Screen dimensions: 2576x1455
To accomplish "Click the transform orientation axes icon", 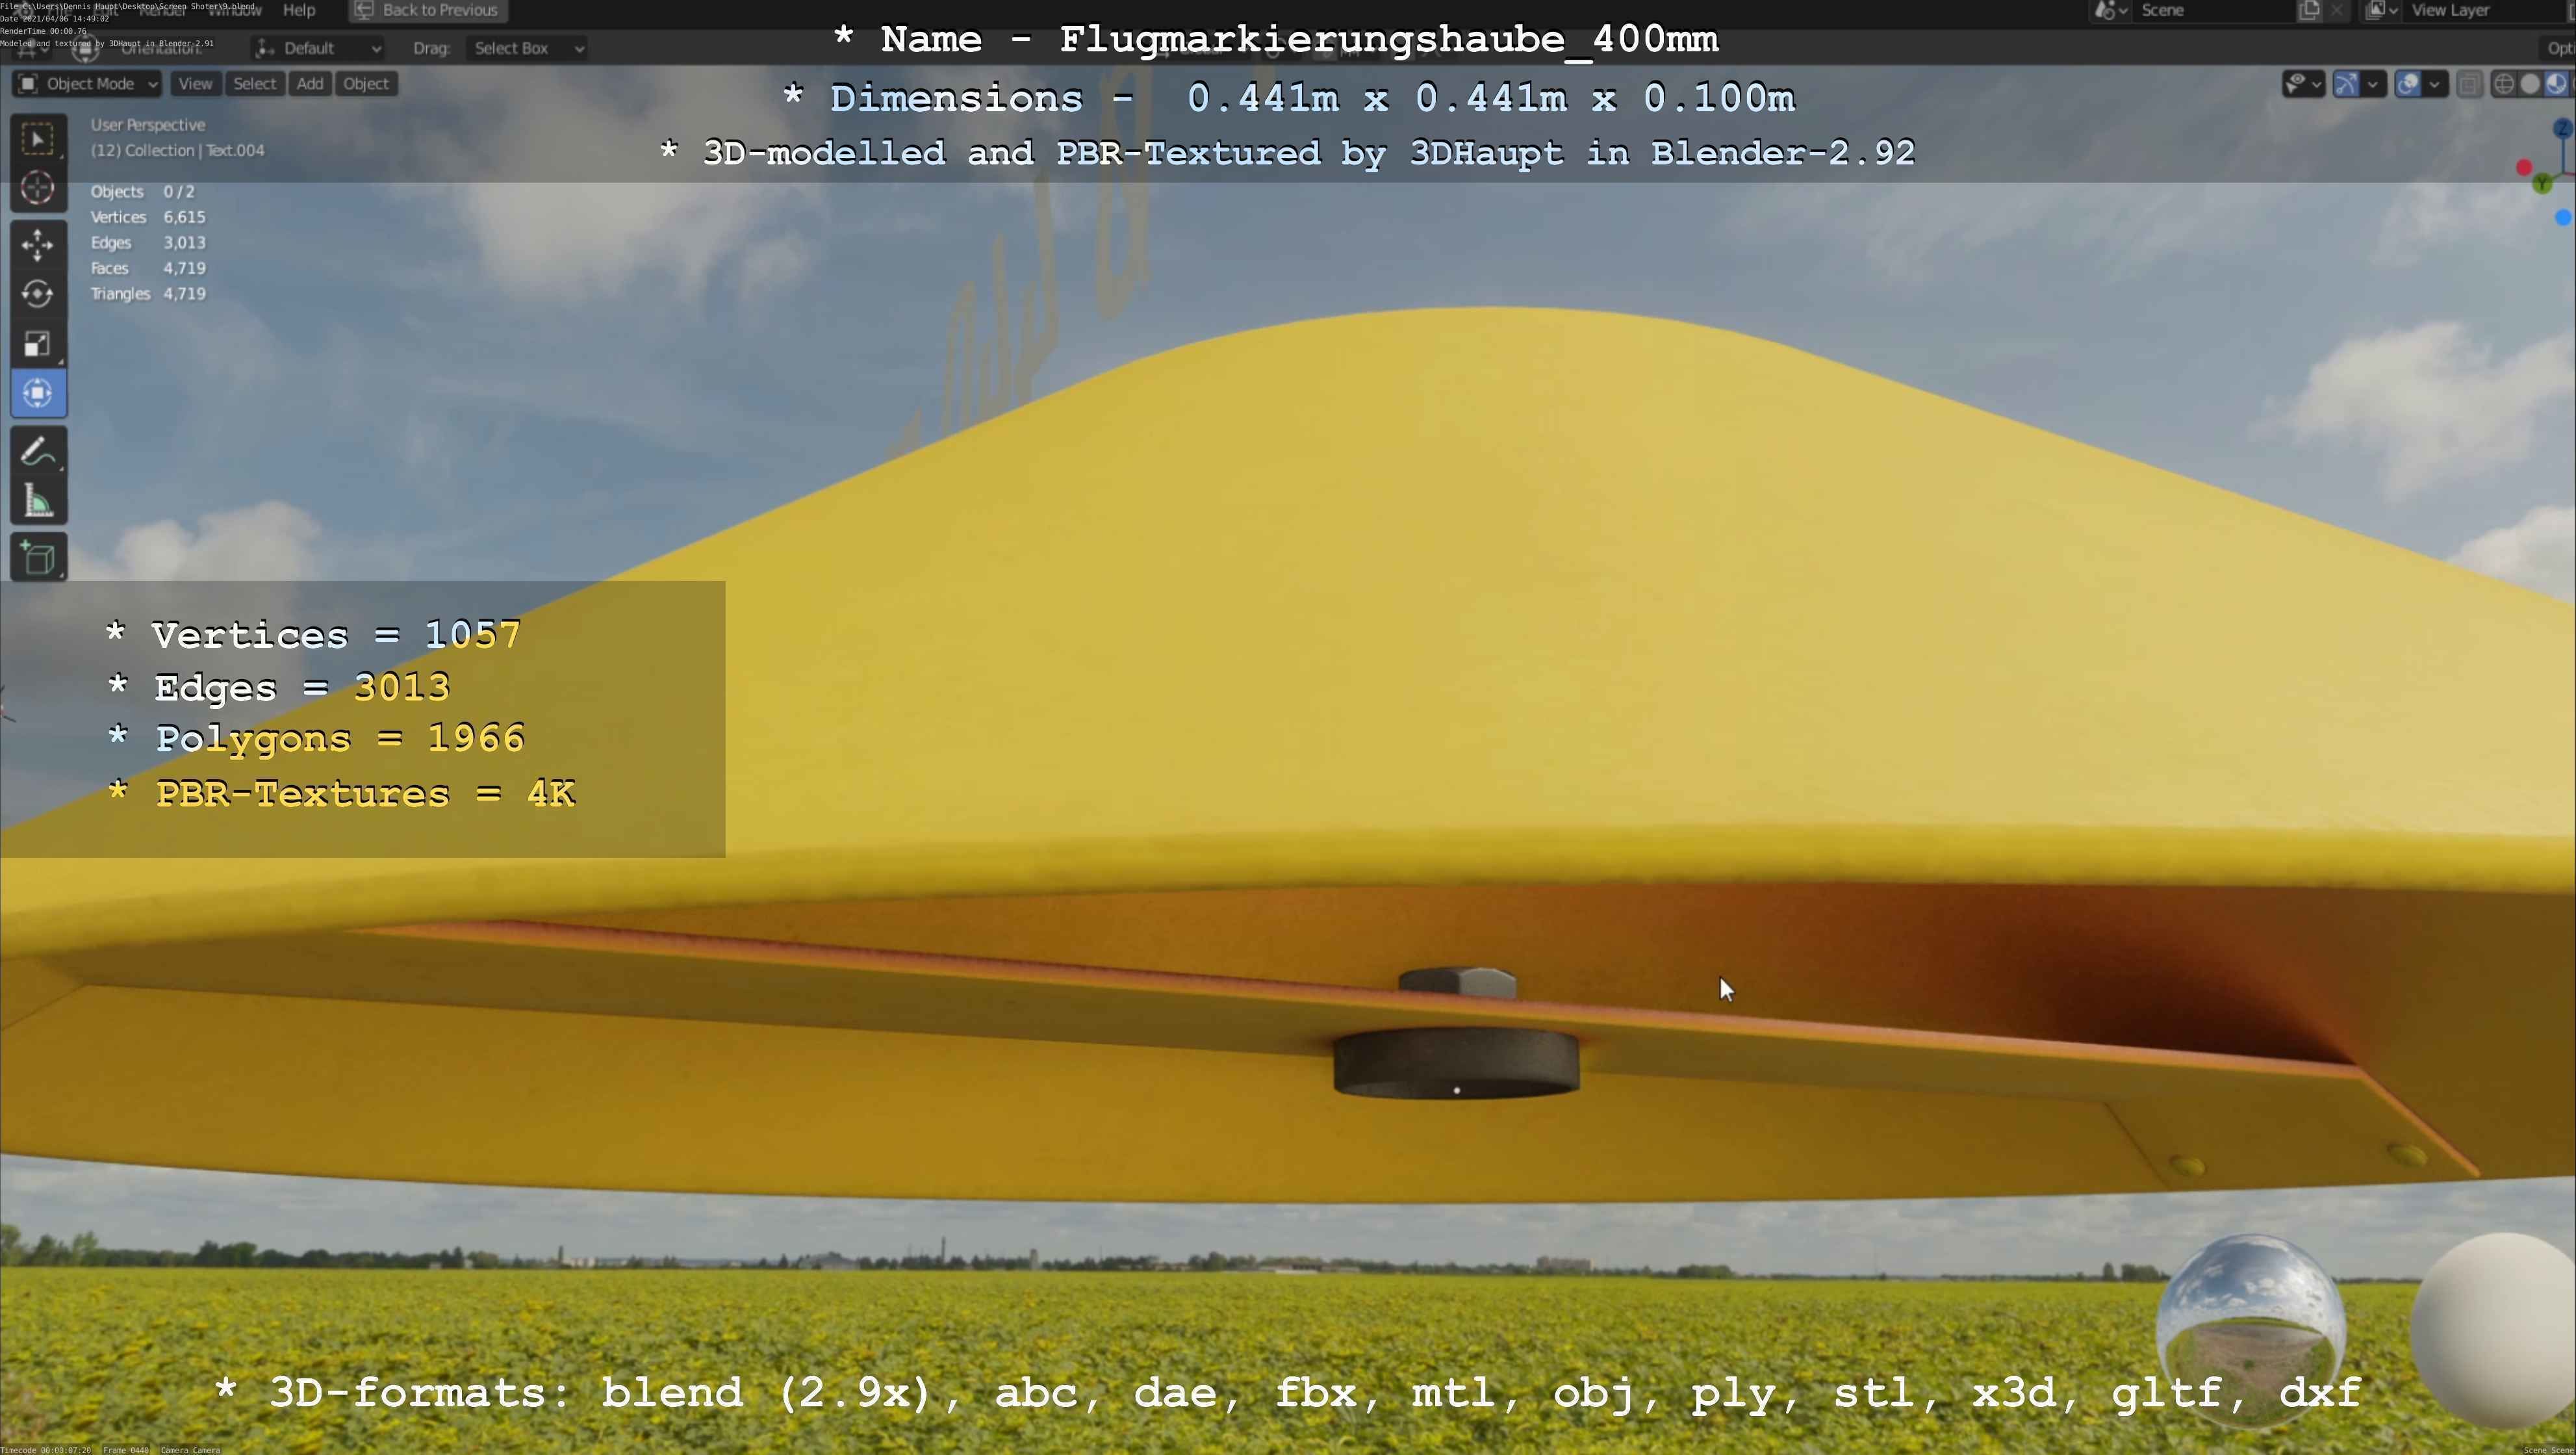I will coord(265,48).
